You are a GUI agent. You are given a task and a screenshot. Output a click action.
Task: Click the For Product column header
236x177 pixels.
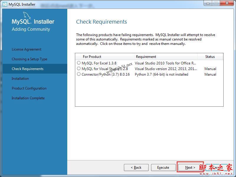91,56
